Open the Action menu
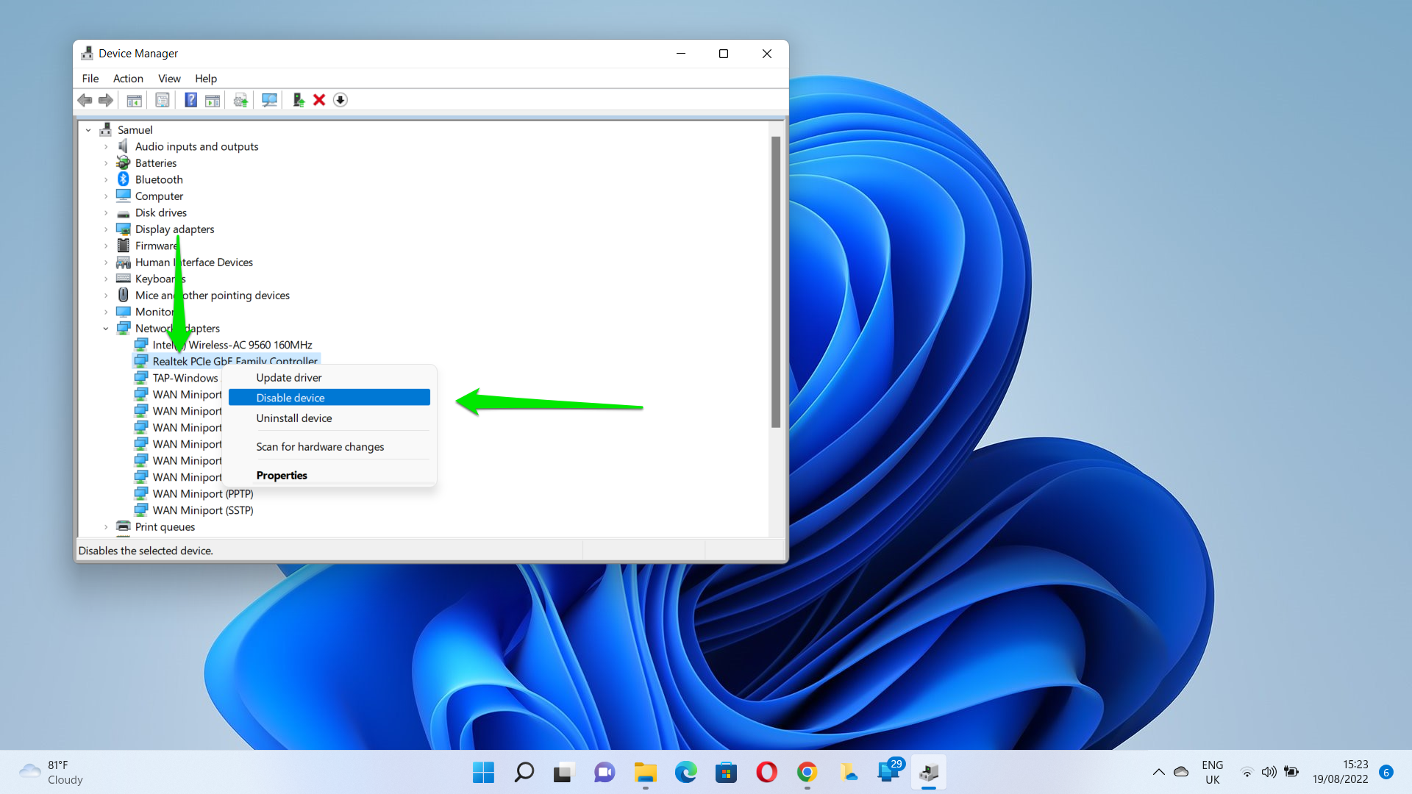This screenshot has height=794, width=1412. point(128,79)
